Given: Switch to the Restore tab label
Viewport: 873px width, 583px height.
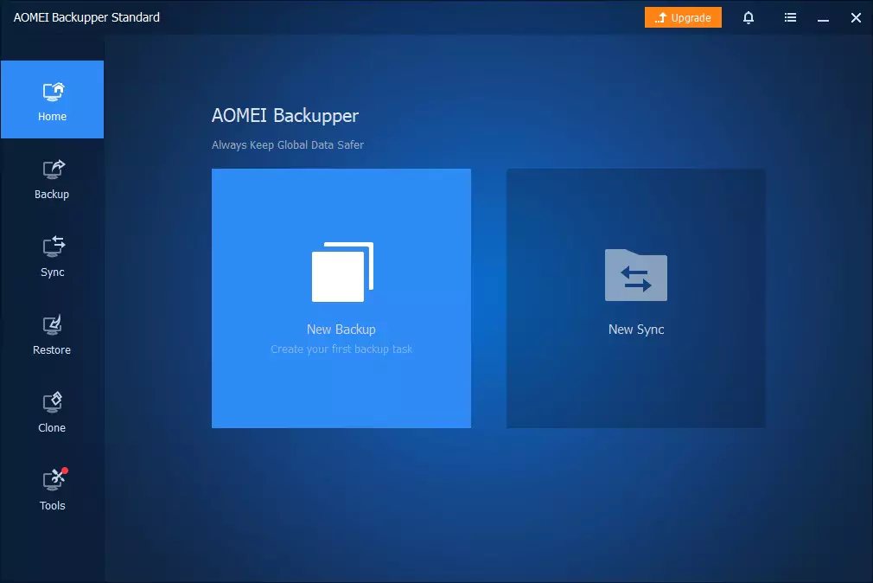Looking at the screenshot, I should tap(52, 350).
